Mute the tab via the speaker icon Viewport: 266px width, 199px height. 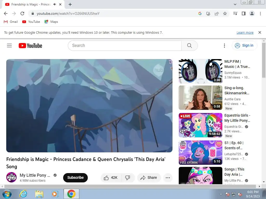click(x=55, y=4)
